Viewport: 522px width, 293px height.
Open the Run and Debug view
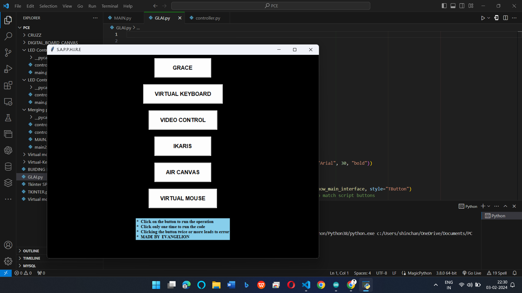[8, 69]
